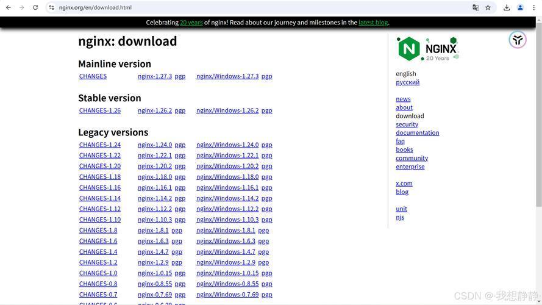Open pgp signature for nginx/Windows-1.27.3
This screenshot has height=305, width=542.
[267, 76]
